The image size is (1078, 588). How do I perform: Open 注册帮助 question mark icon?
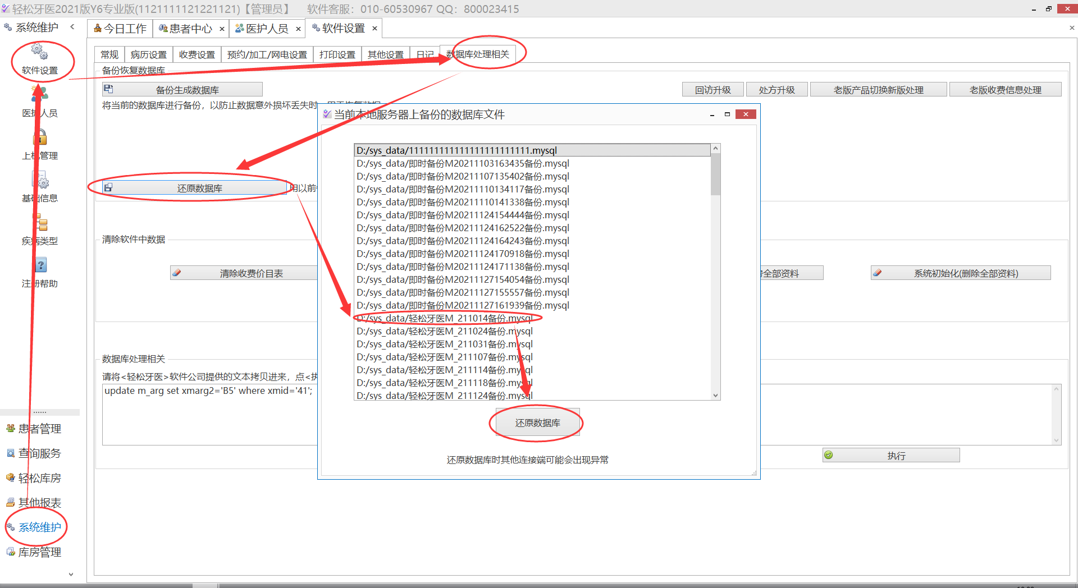click(x=39, y=266)
